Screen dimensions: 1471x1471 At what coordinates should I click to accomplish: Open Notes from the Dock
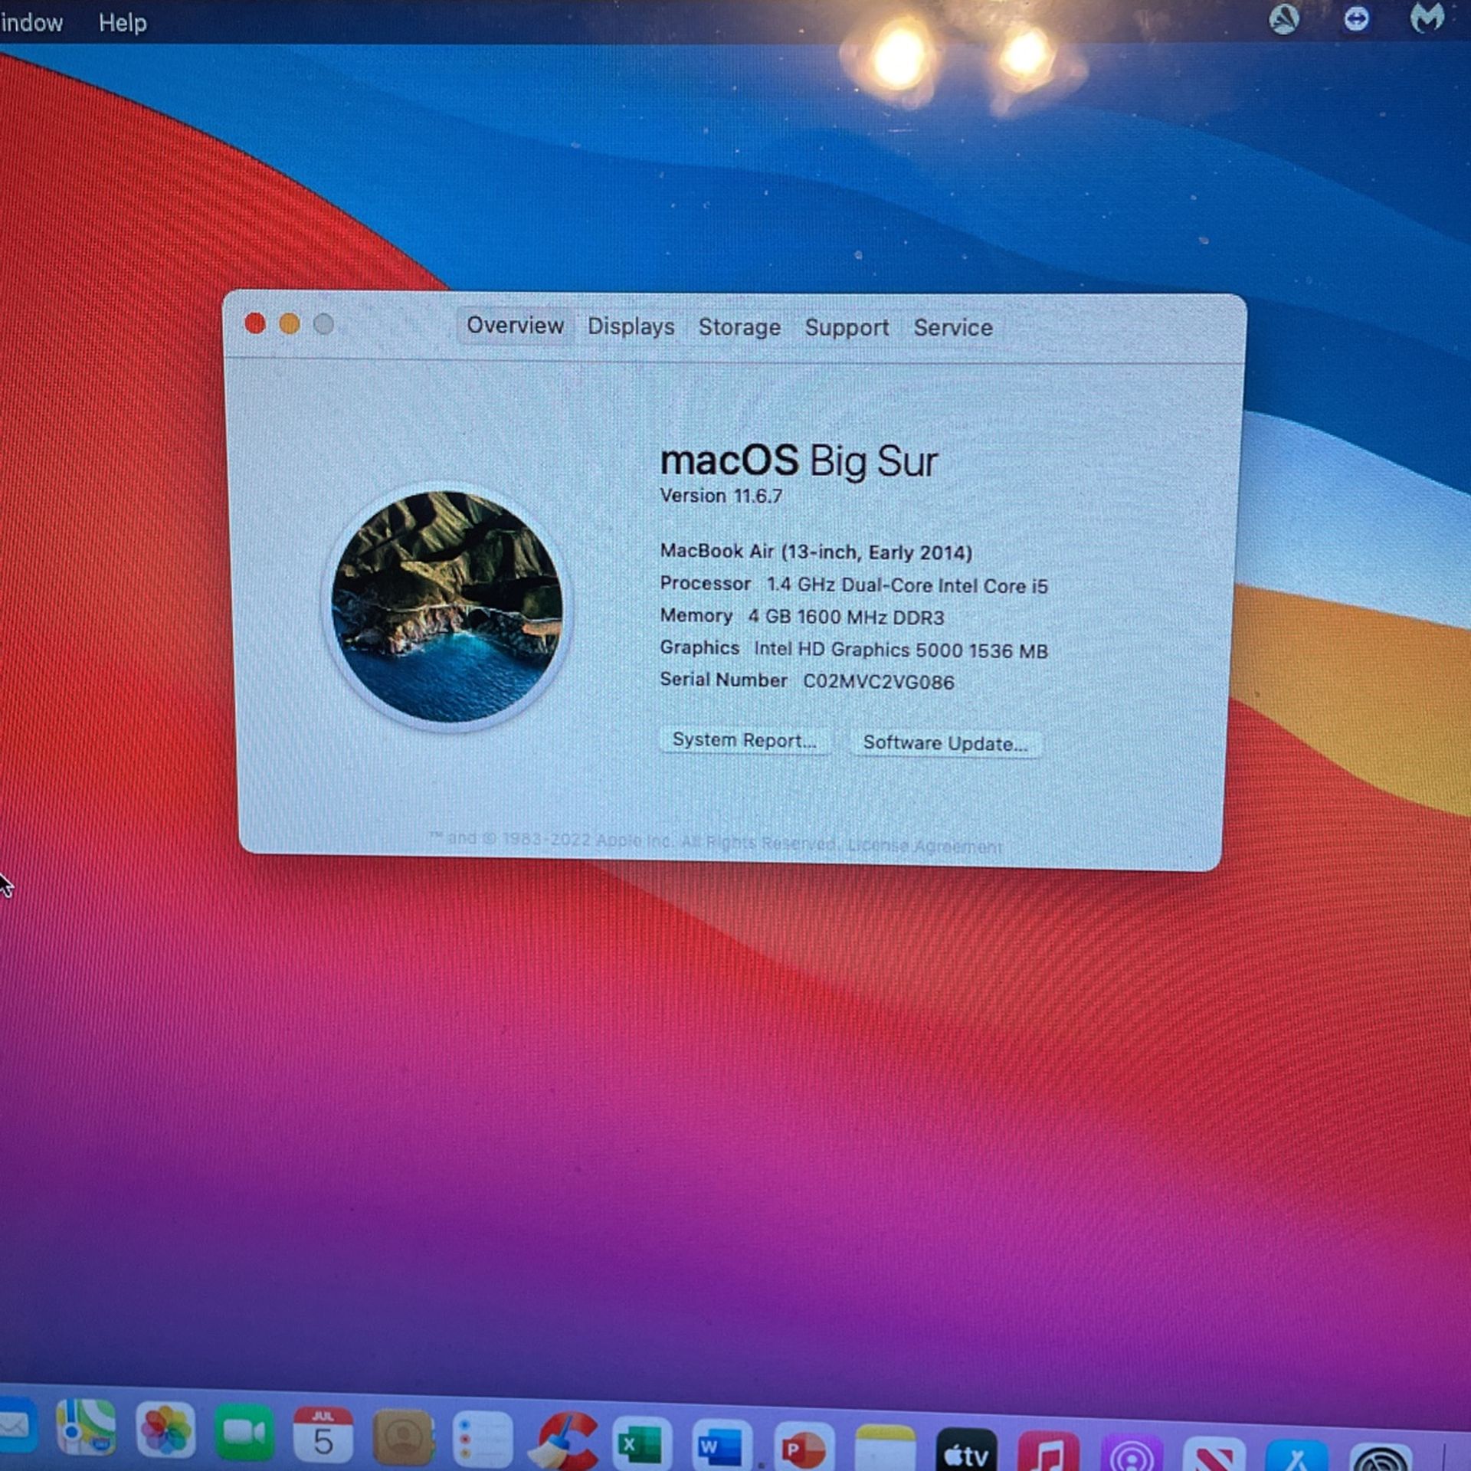tap(885, 1449)
